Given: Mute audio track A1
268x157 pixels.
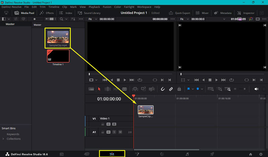Looking at the screenshot, I should (x=120, y=132).
